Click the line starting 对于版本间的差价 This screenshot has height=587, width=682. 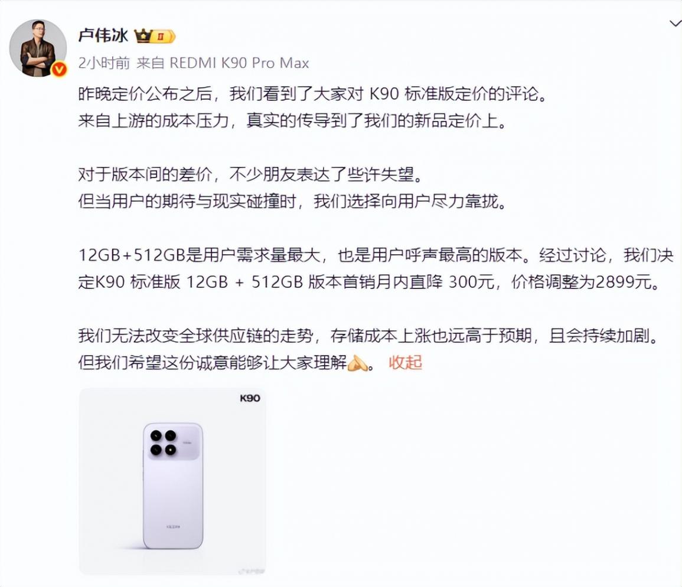[250, 174]
